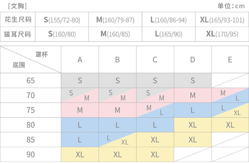This screenshot has height=164, width=249.
Task: Click the S(155/72-80) size cell
Action: (x=62, y=20)
